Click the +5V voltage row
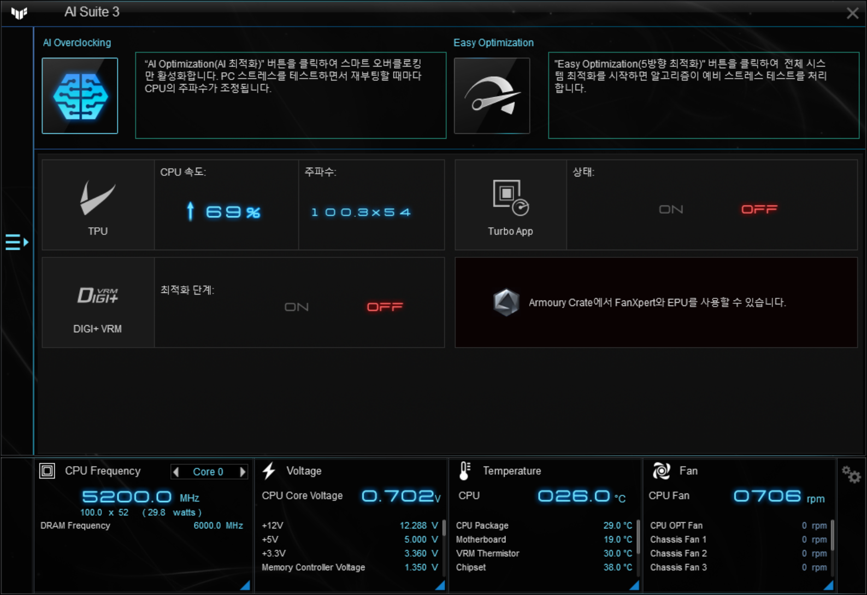 350,539
